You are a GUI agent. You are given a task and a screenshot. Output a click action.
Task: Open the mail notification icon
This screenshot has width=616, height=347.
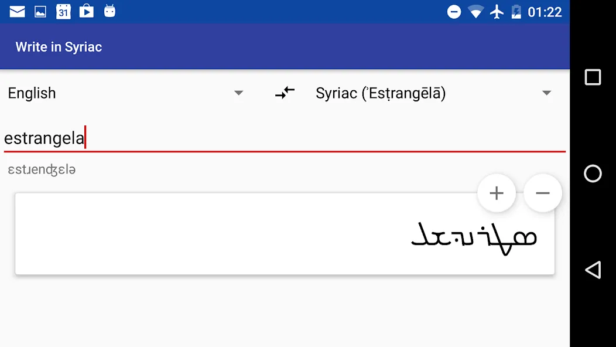(x=18, y=12)
